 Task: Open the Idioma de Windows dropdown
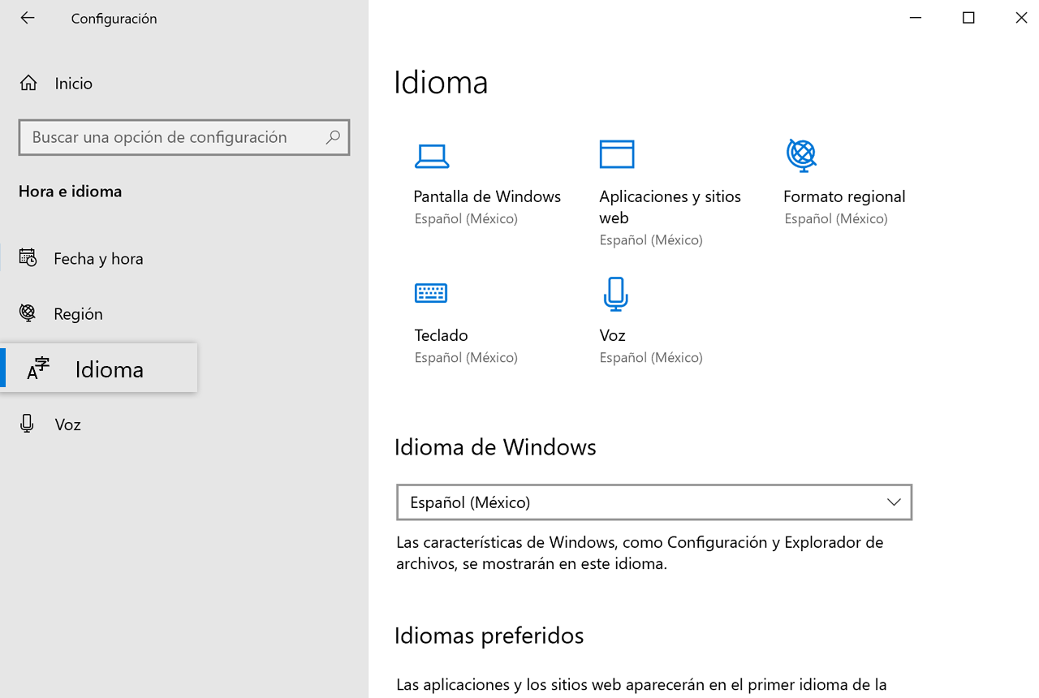click(654, 502)
